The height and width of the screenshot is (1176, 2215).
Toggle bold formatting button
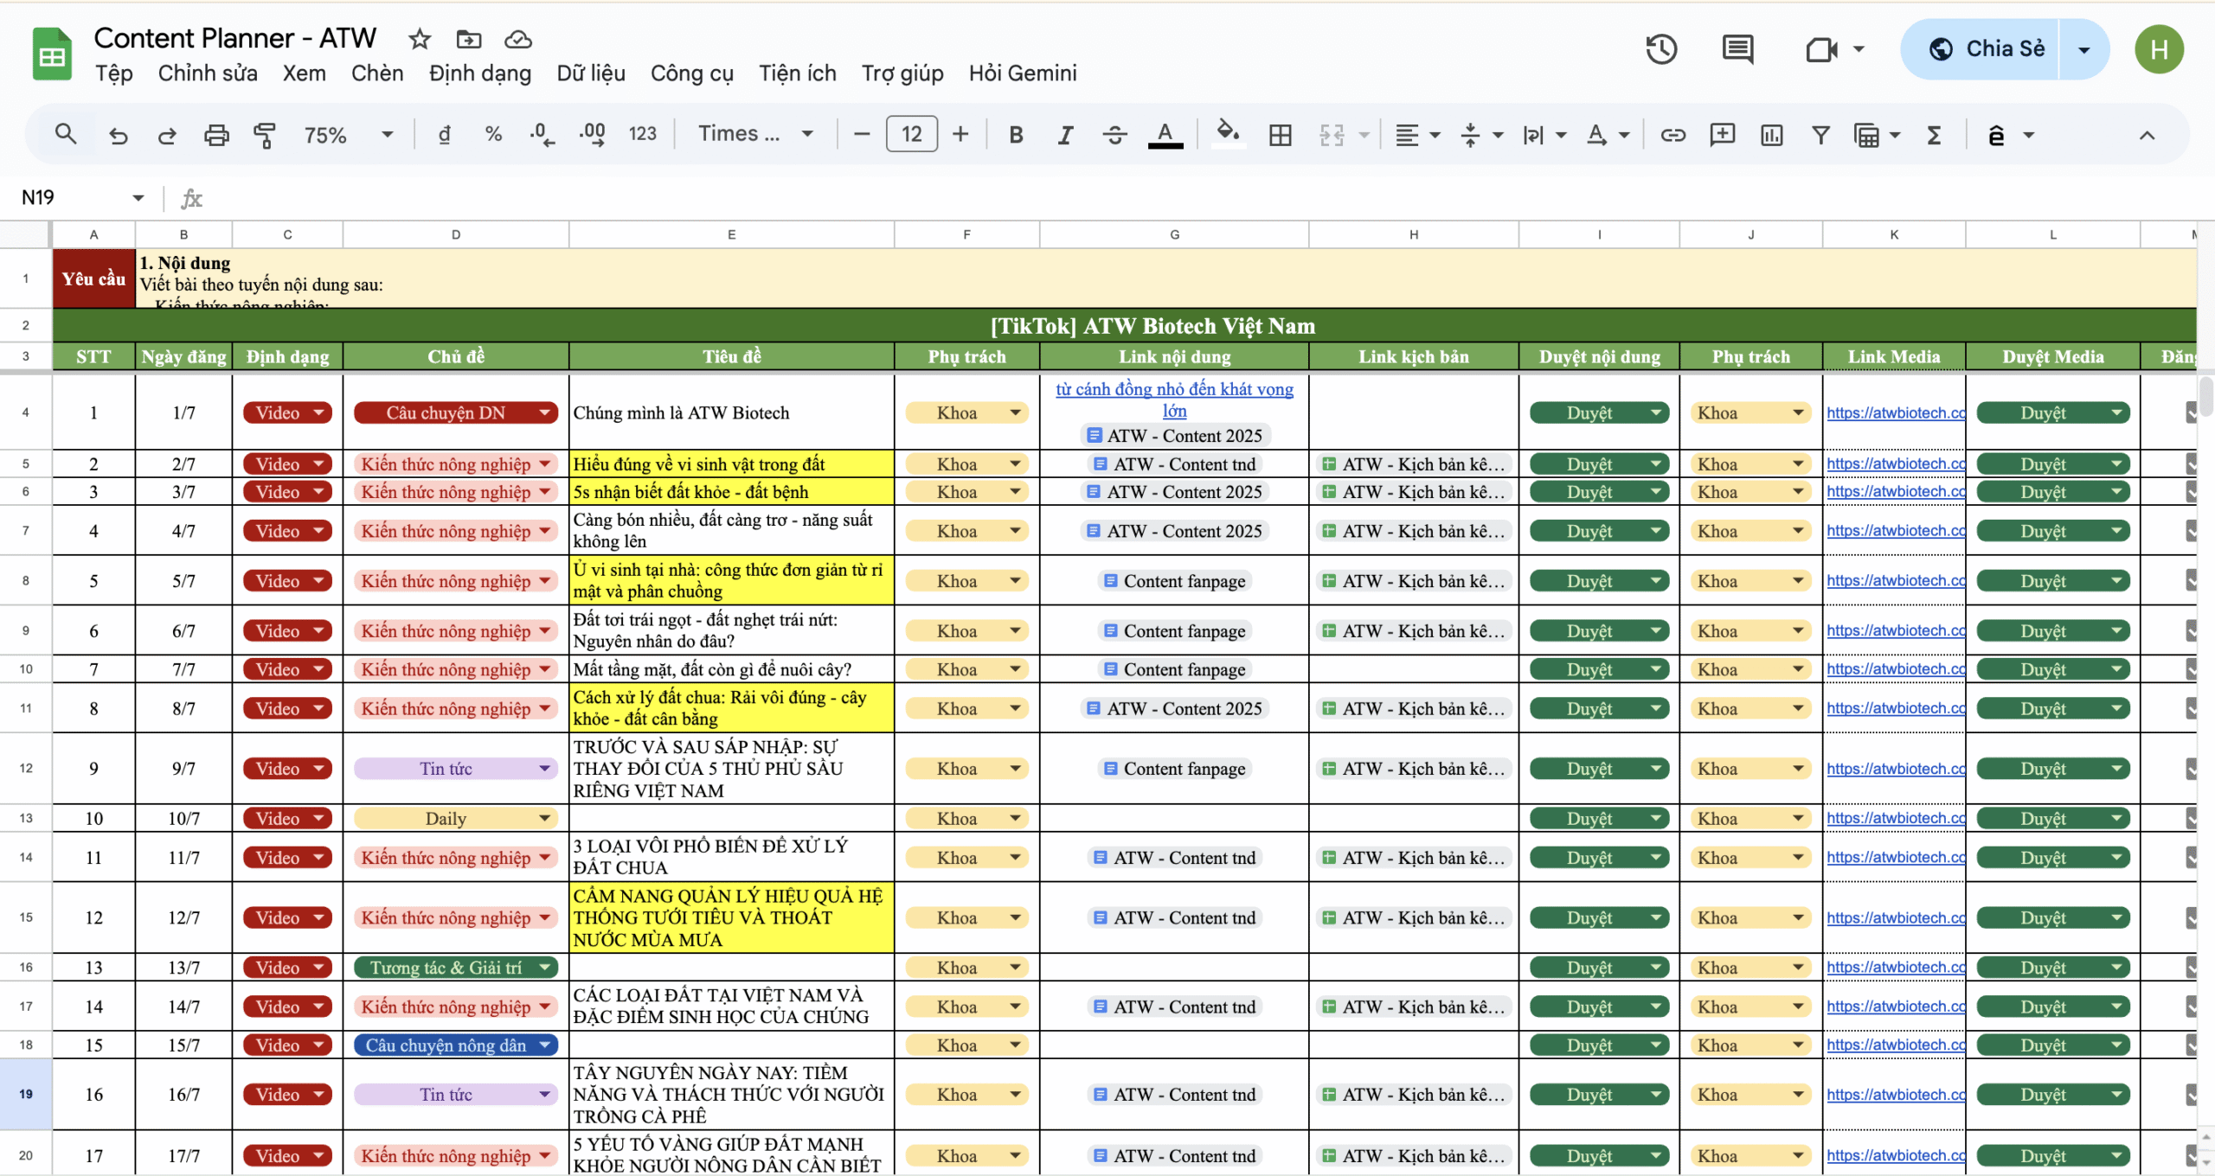tap(1016, 135)
